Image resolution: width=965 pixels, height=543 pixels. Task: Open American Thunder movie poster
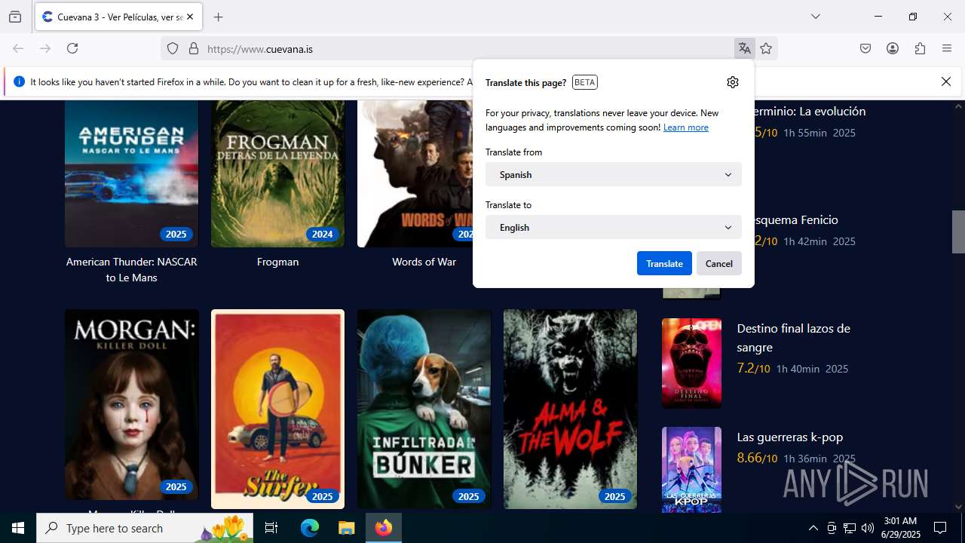point(131,173)
